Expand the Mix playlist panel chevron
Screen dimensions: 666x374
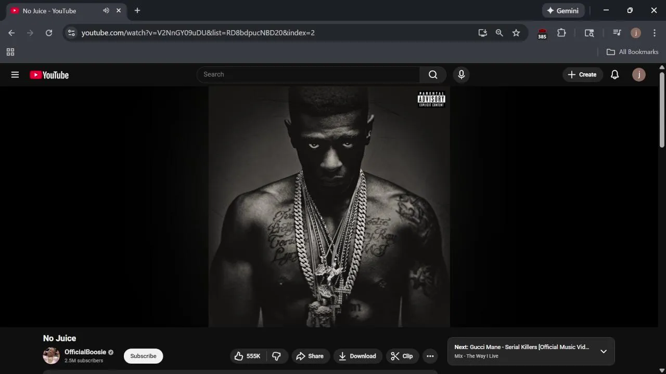pyautogui.click(x=604, y=351)
